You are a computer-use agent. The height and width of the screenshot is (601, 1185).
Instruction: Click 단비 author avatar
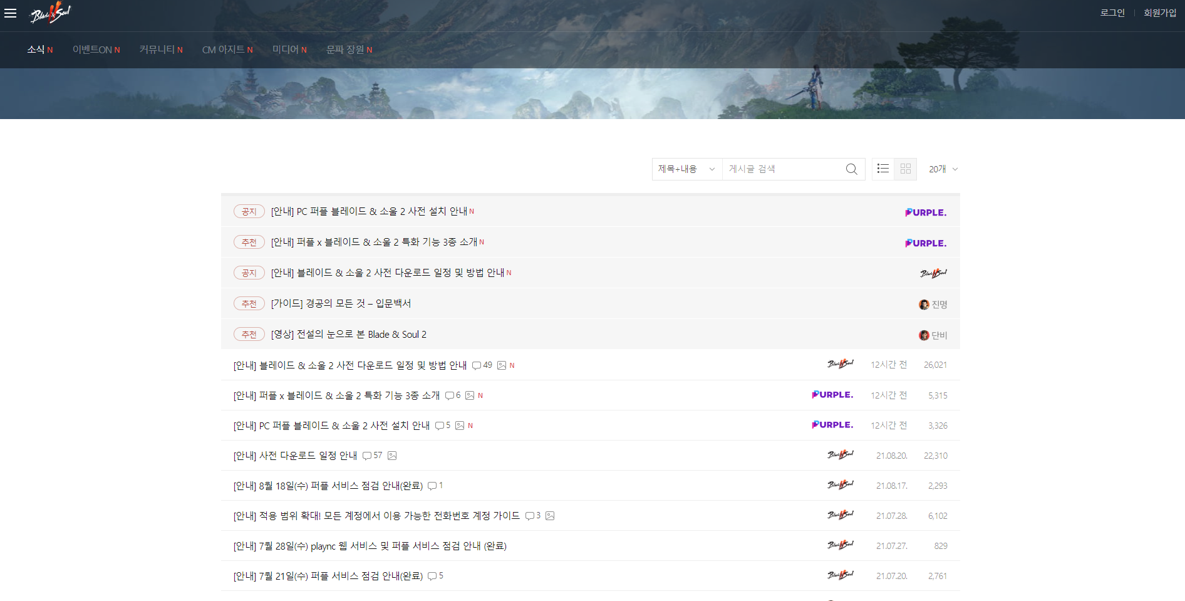coord(924,335)
